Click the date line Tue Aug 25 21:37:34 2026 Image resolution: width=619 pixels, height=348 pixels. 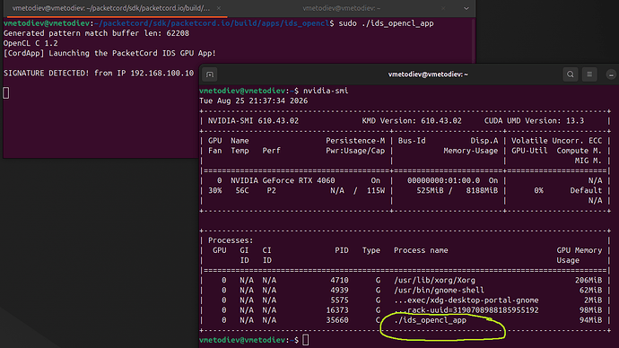[x=254, y=100]
